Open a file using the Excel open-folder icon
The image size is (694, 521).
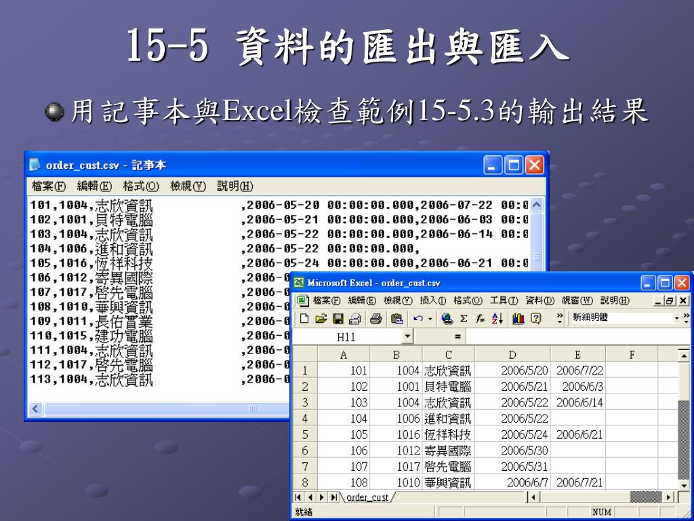321,318
